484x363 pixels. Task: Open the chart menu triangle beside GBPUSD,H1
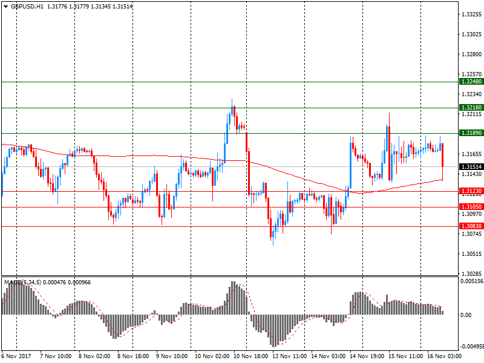[5, 7]
